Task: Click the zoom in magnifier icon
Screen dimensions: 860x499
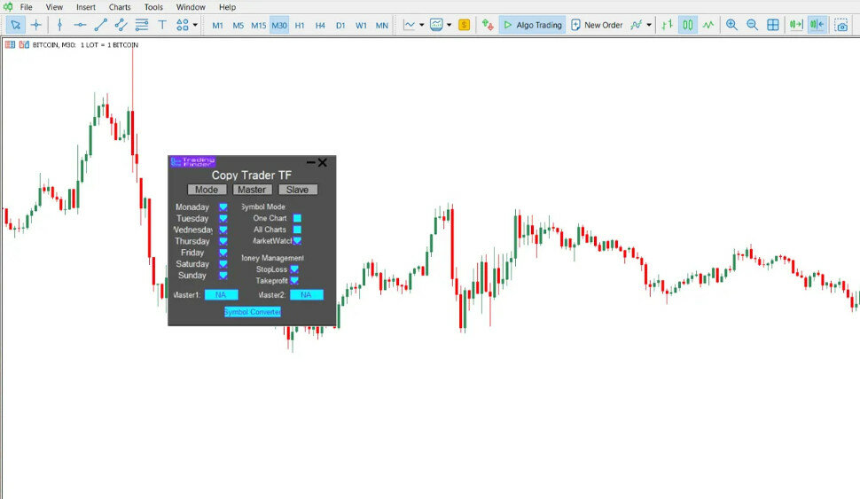Action: point(731,25)
